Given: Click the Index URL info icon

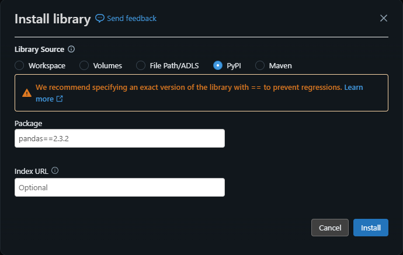Looking at the screenshot, I should click(x=55, y=171).
